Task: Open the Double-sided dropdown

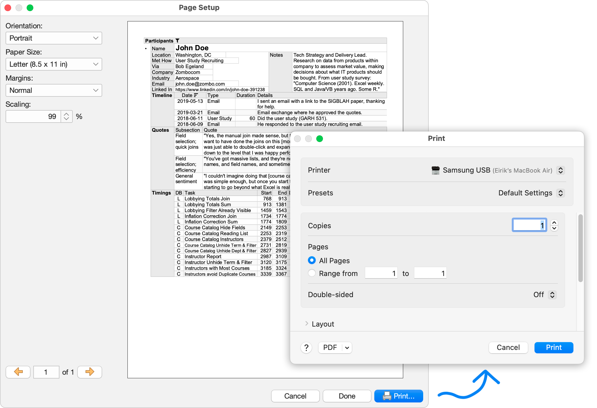Action: (x=553, y=295)
